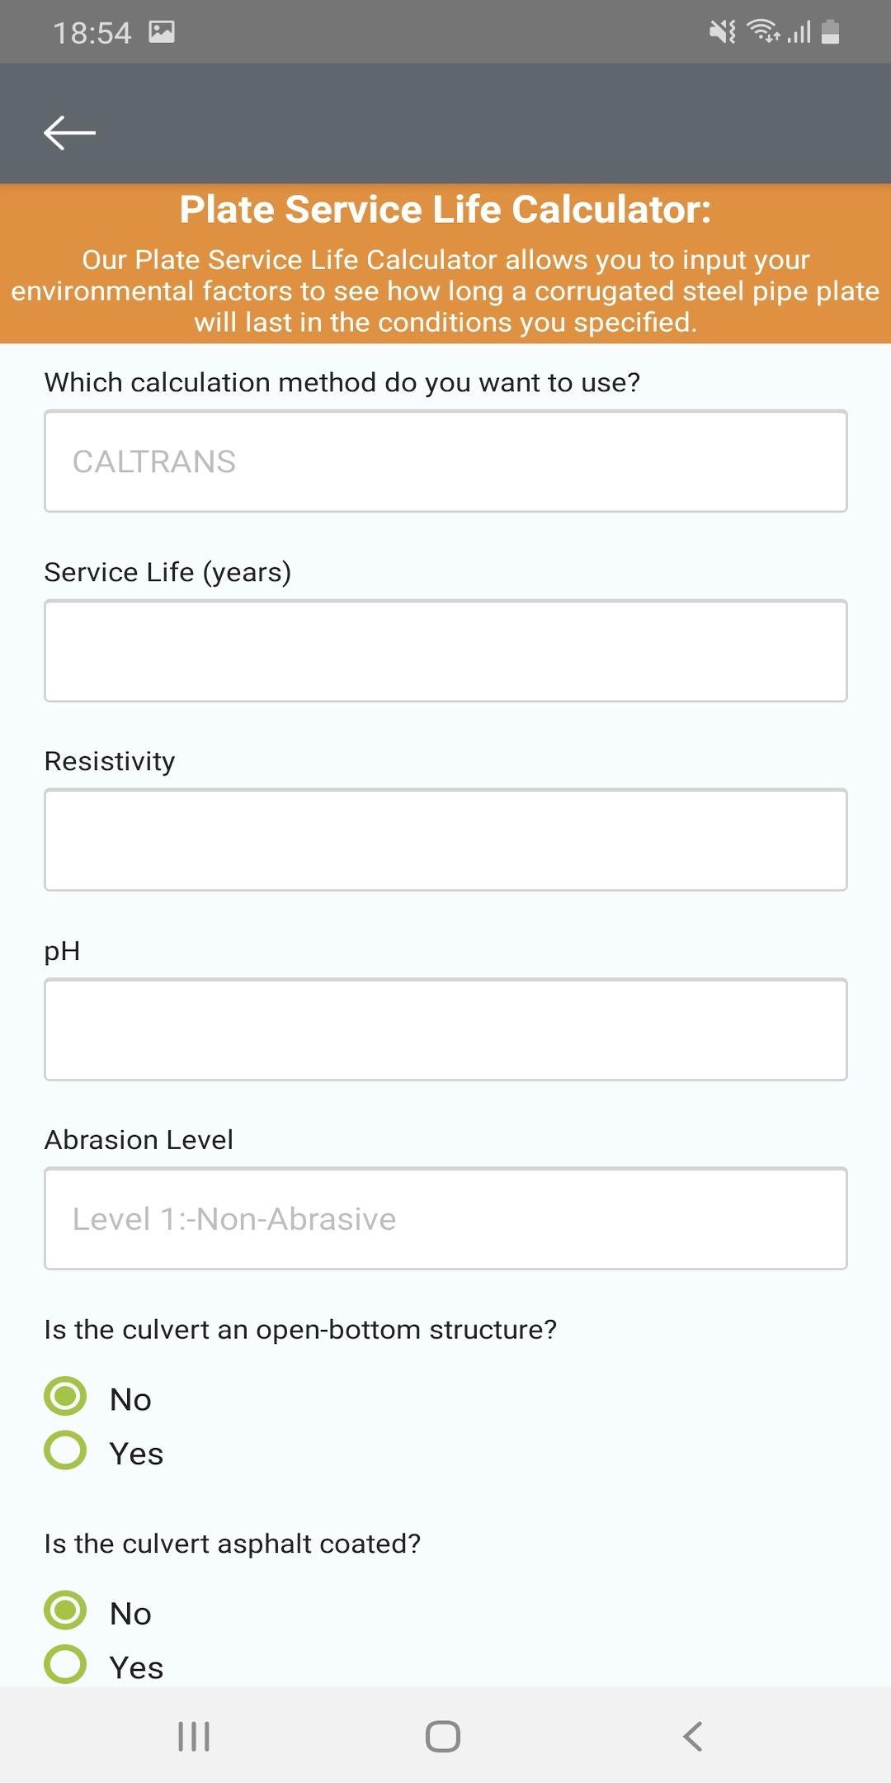
Task: Open the CALTRANS calculation method dropdown
Action: tap(445, 461)
